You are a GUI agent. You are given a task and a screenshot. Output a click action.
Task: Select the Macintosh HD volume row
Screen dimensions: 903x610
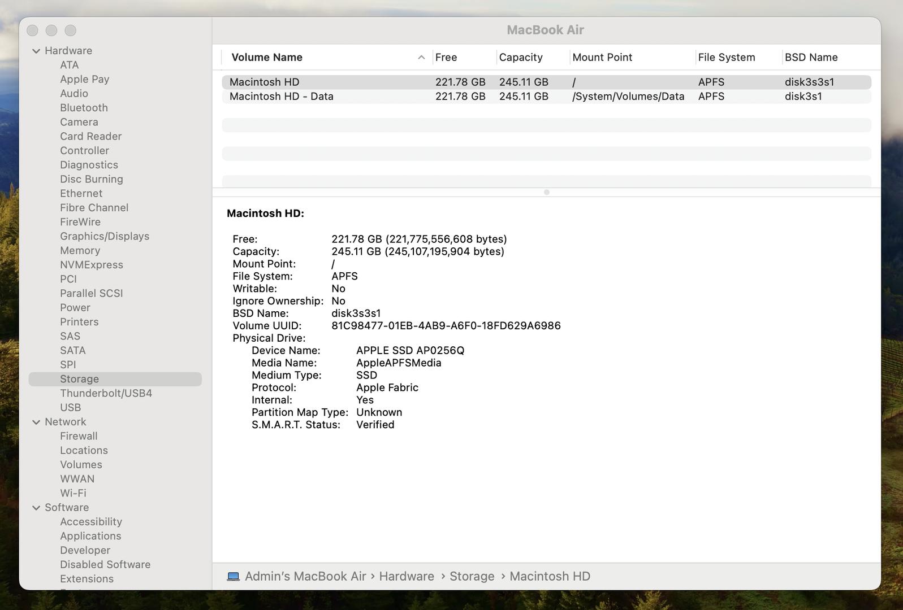tap(264, 82)
